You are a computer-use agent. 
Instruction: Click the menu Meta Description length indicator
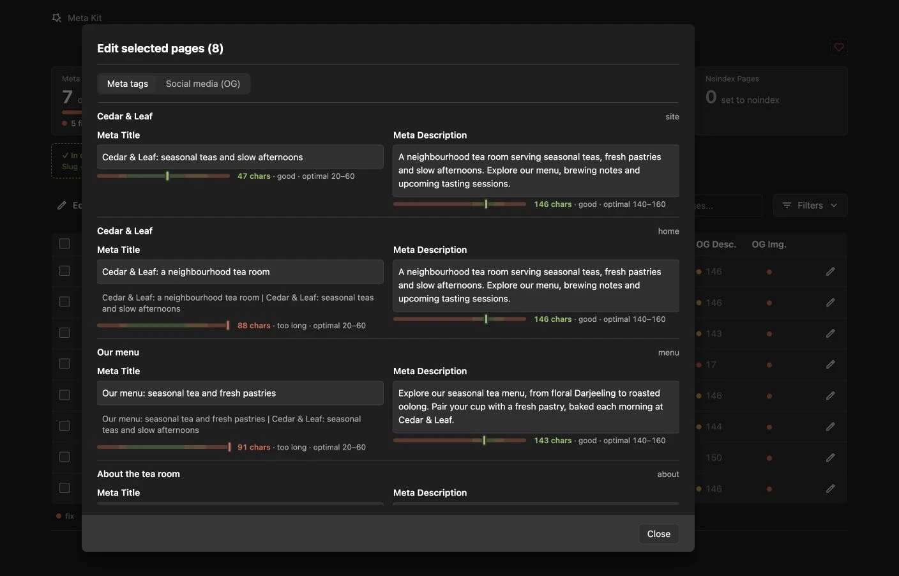click(x=460, y=441)
